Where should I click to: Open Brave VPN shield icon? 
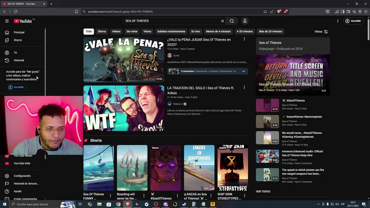tap(360, 12)
